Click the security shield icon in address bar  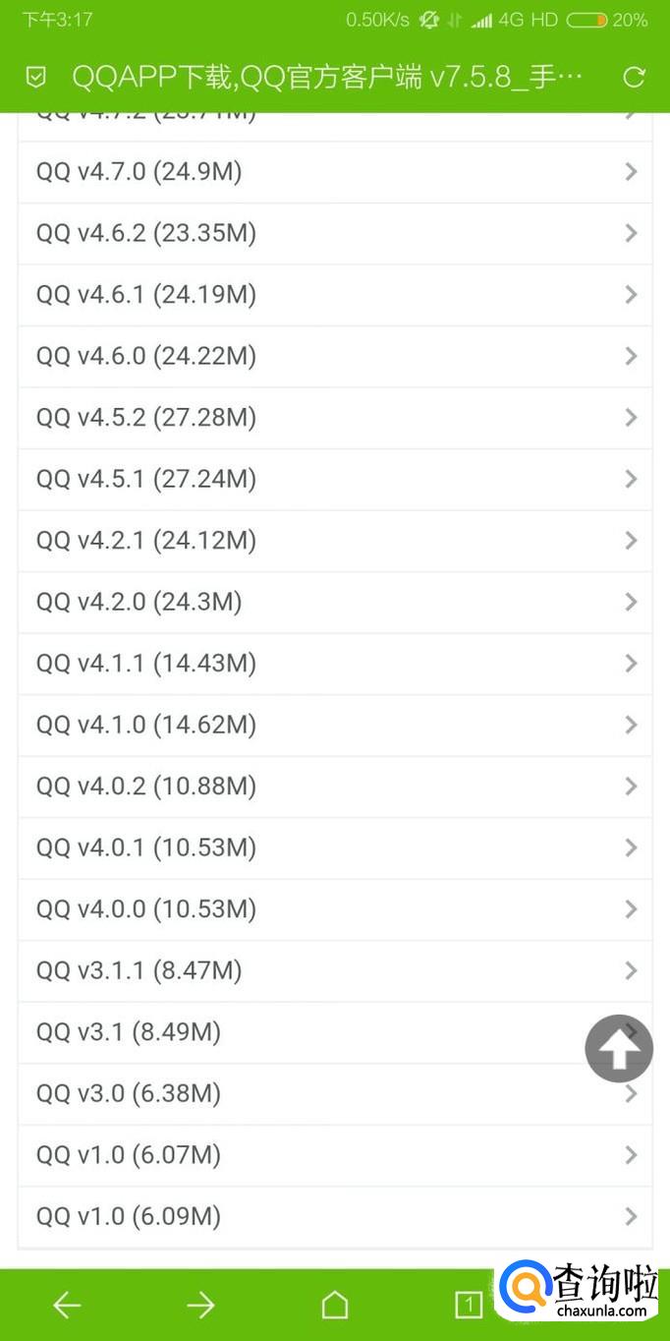[36, 77]
